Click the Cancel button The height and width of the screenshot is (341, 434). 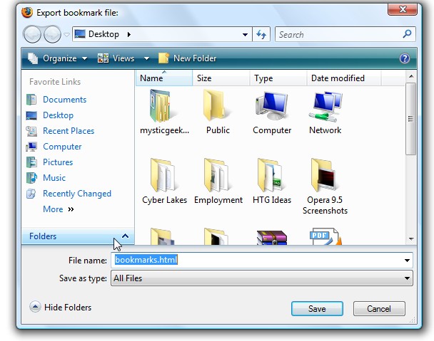tap(379, 309)
